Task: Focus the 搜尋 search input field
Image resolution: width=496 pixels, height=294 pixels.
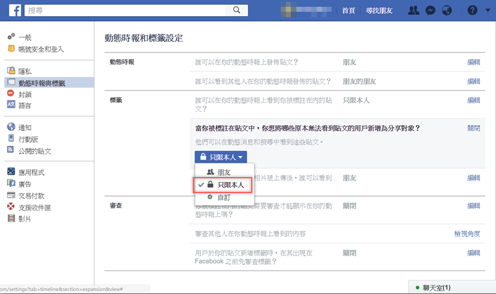Action: [125, 11]
